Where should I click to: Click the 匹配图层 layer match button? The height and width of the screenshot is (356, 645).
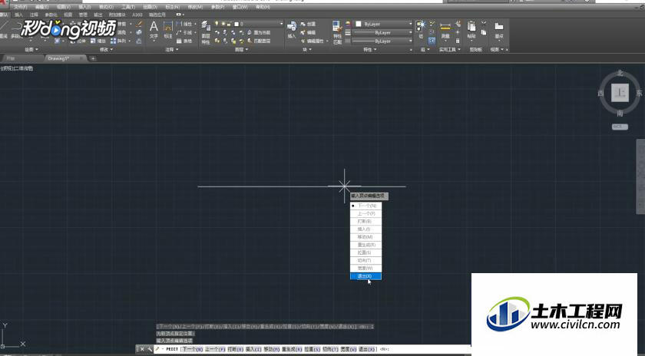(x=259, y=41)
